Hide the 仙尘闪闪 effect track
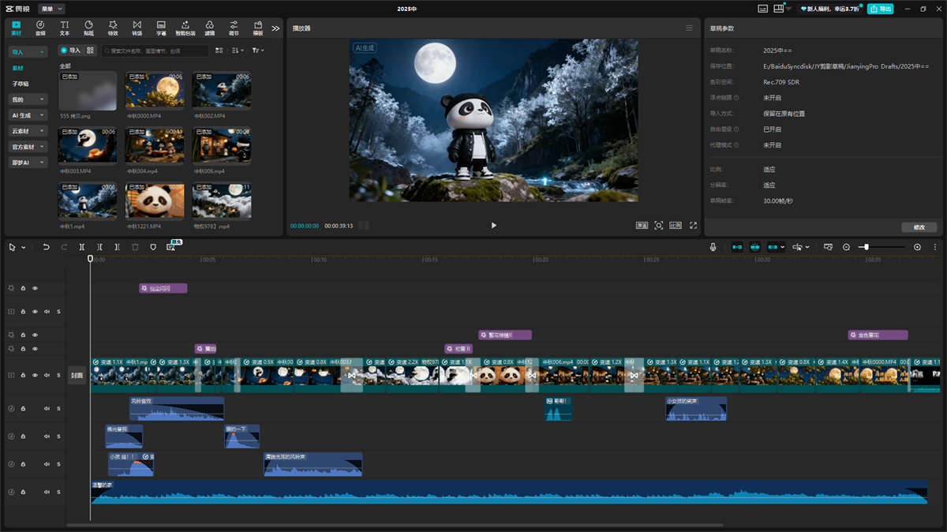The height and width of the screenshot is (532, 947). click(x=35, y=288)
